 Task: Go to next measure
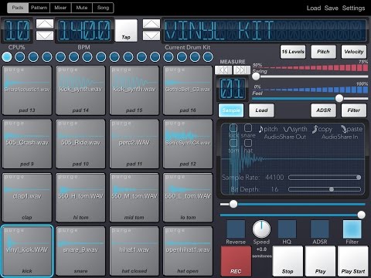coord(241,70)
